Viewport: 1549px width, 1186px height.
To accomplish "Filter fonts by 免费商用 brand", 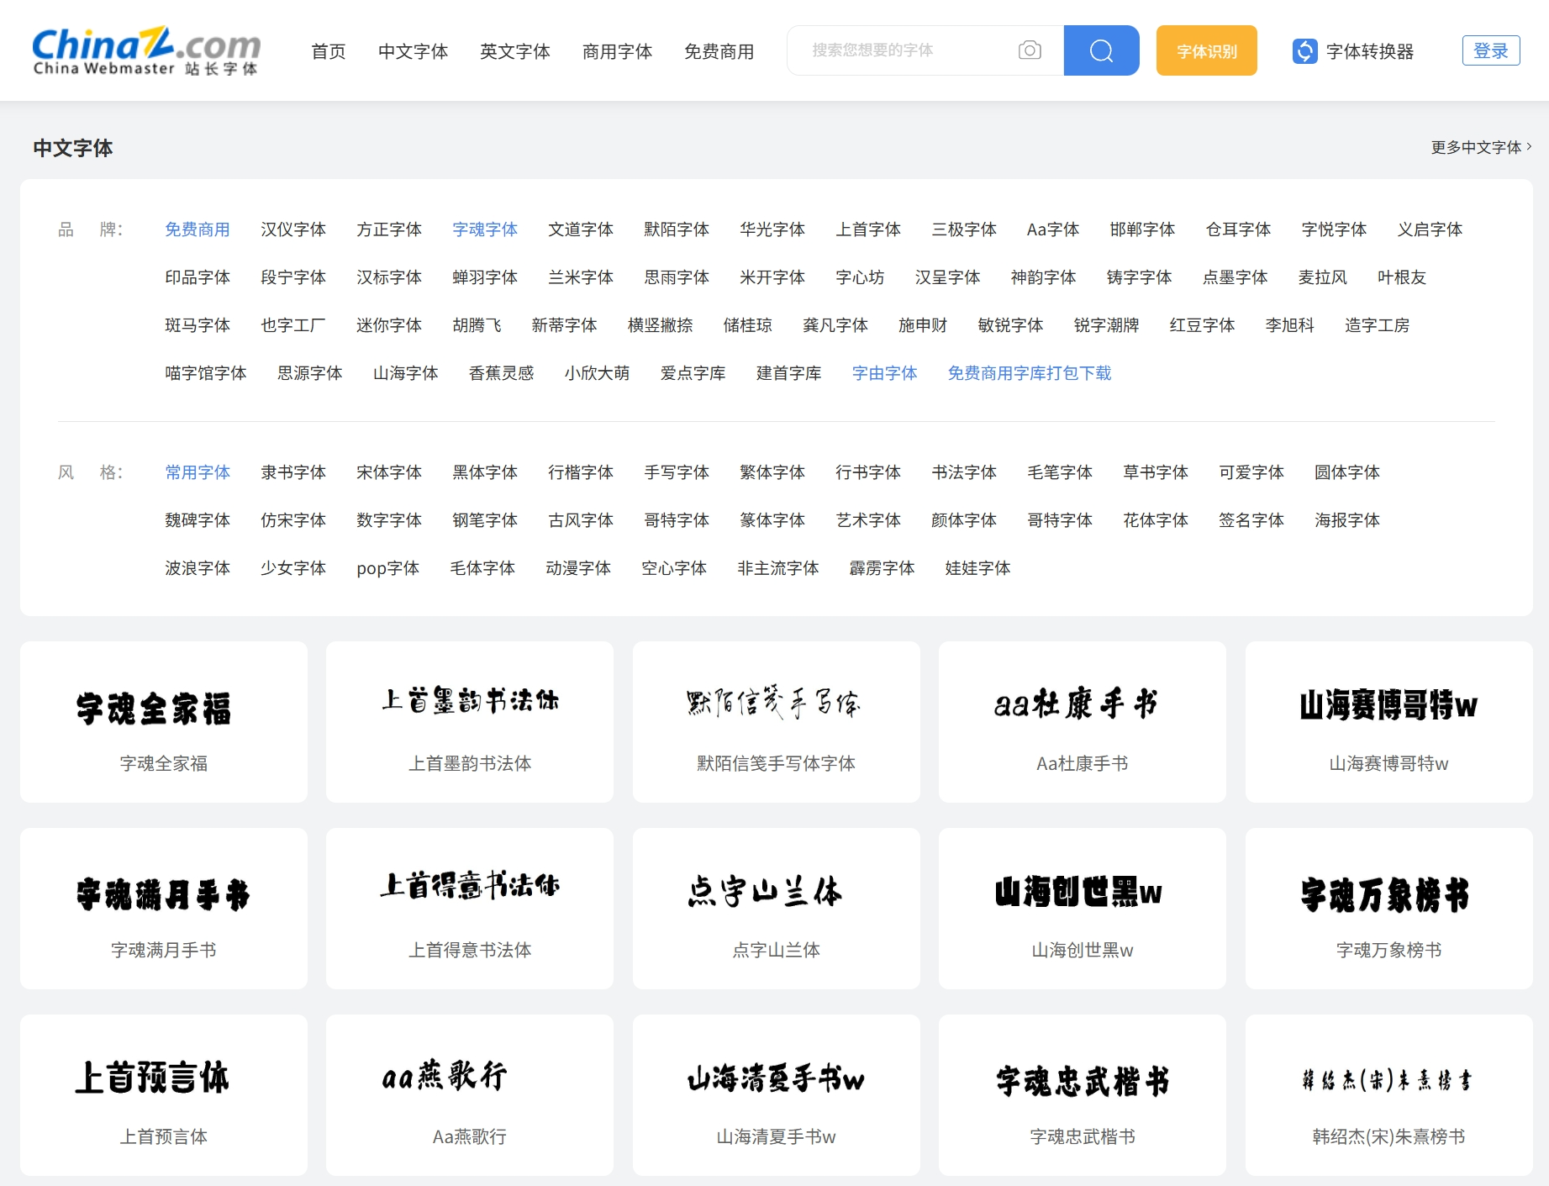I will pos(198,229).
